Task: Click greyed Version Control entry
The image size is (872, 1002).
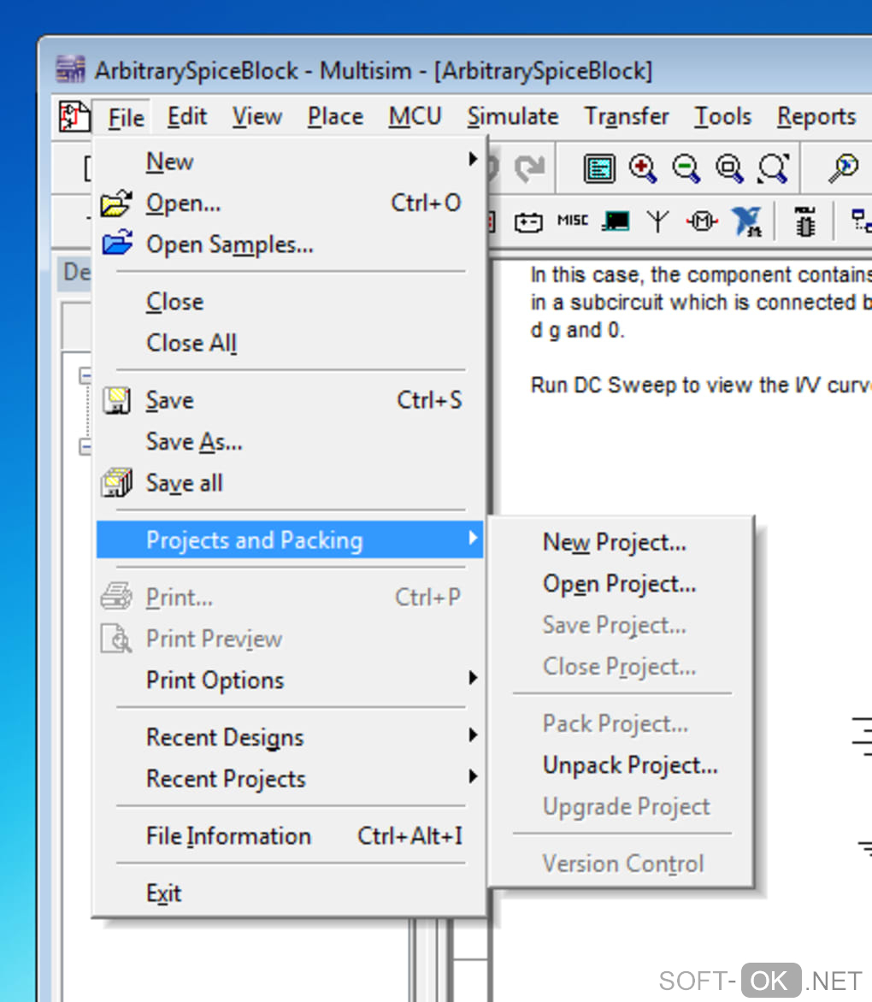Action: click(621, 864)
